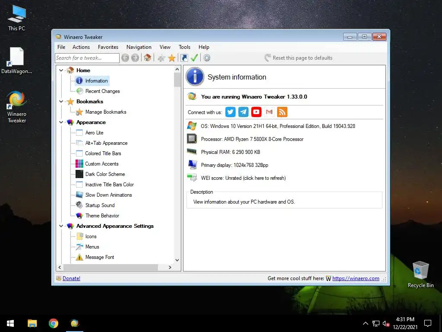Screen dimensions: 442x332
Task: Select Custom Accents tweak
Action: [x=101, y=164]
